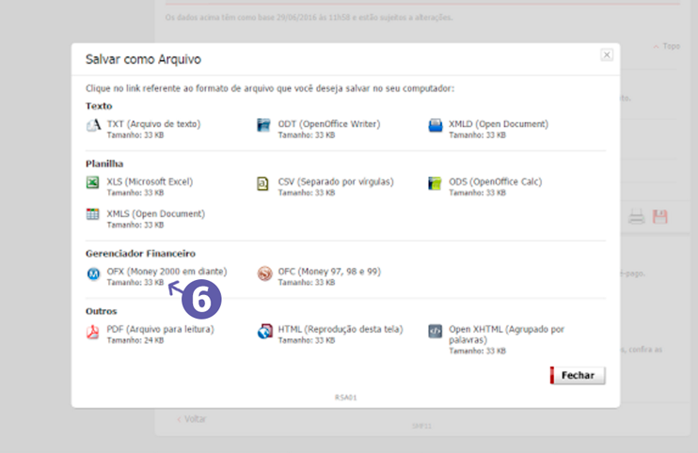Click the 'Texto' section heading
This screenshot has width=698, height=453.
click(99, 106)
